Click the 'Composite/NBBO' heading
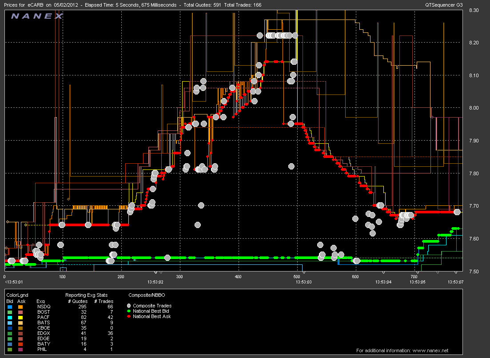Viewport: 490px width, 358px height. [147, 295]
